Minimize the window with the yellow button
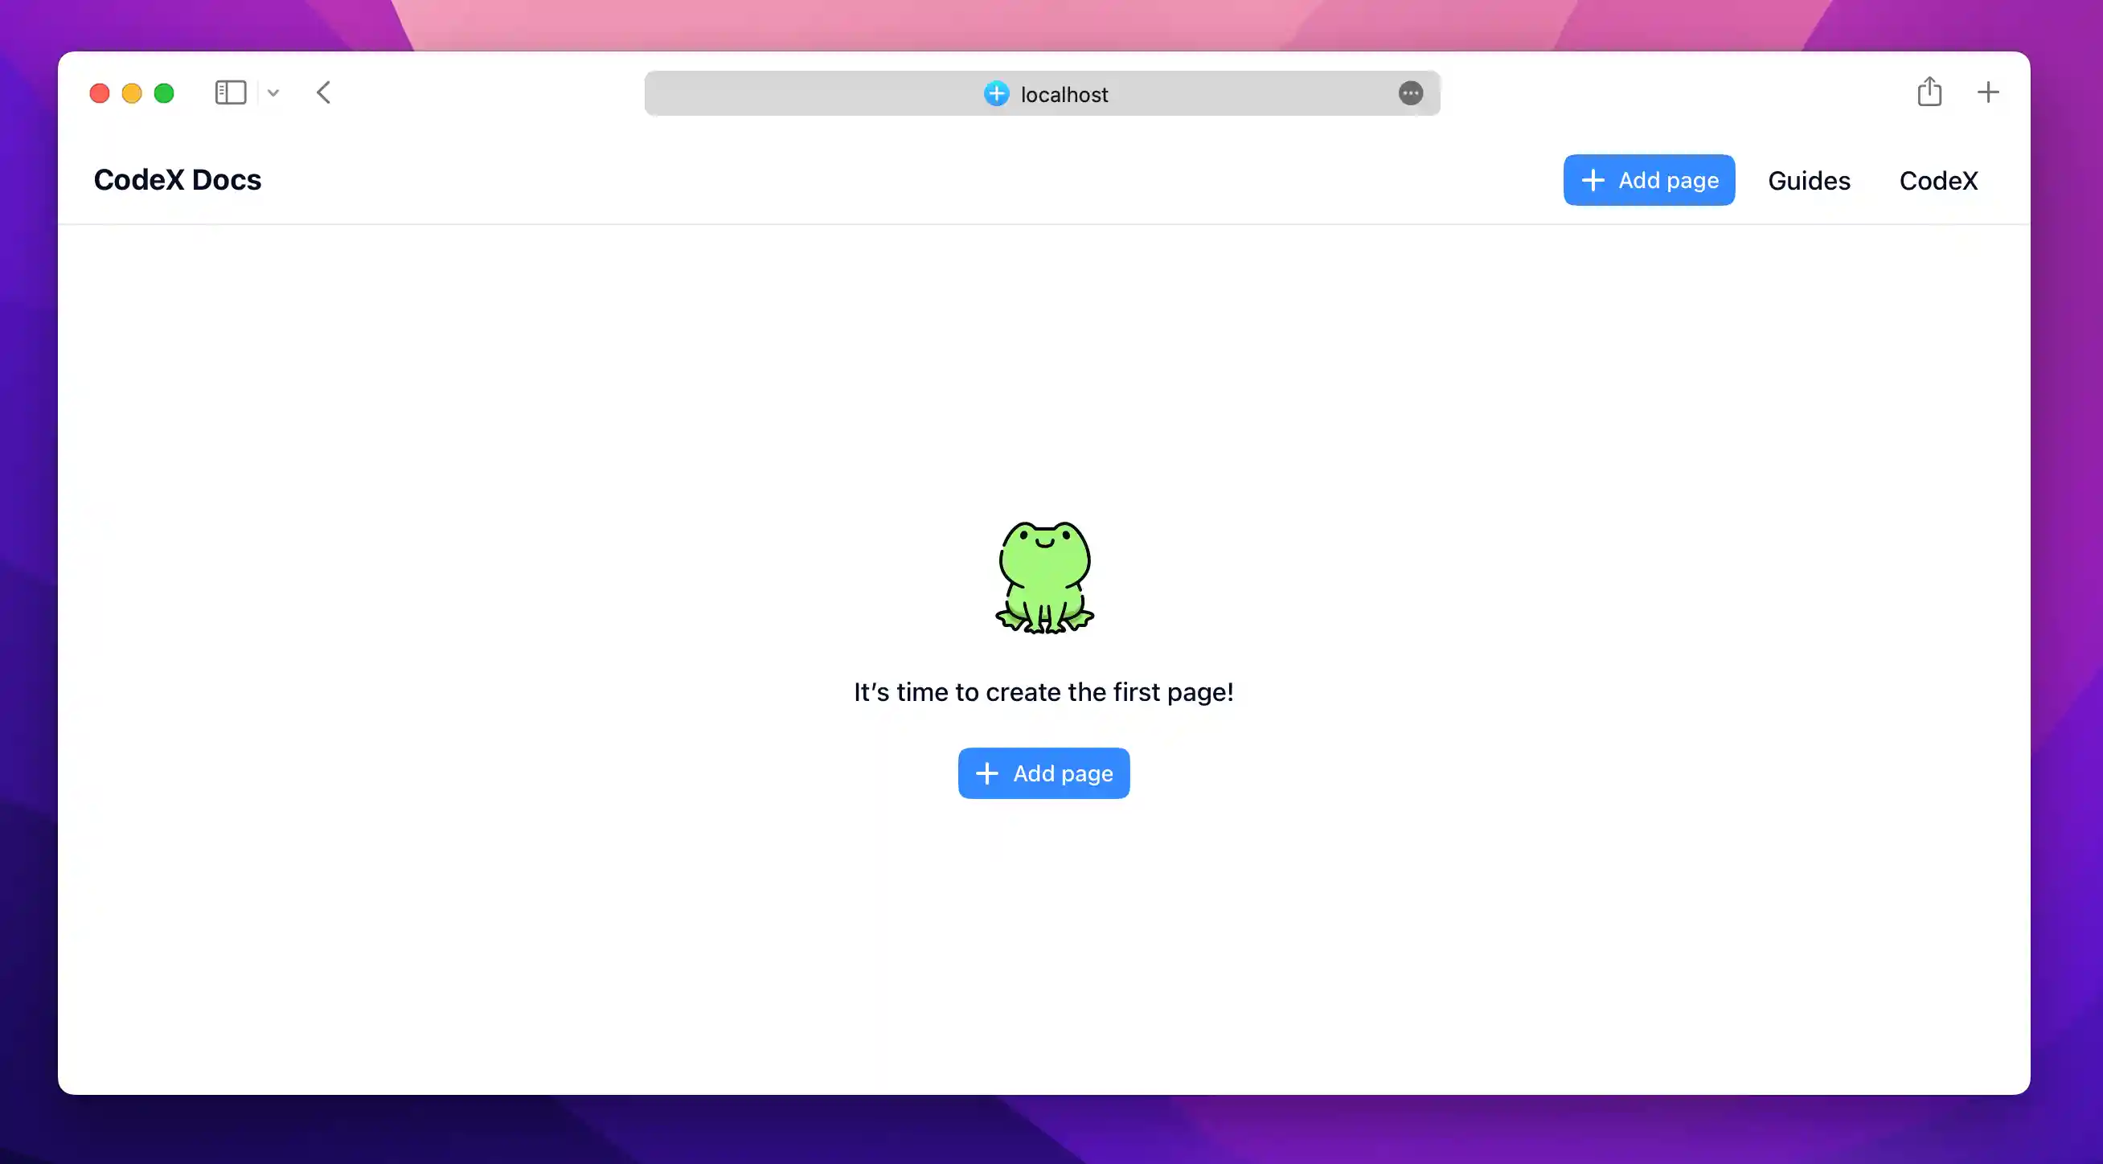 click(132, 94)
